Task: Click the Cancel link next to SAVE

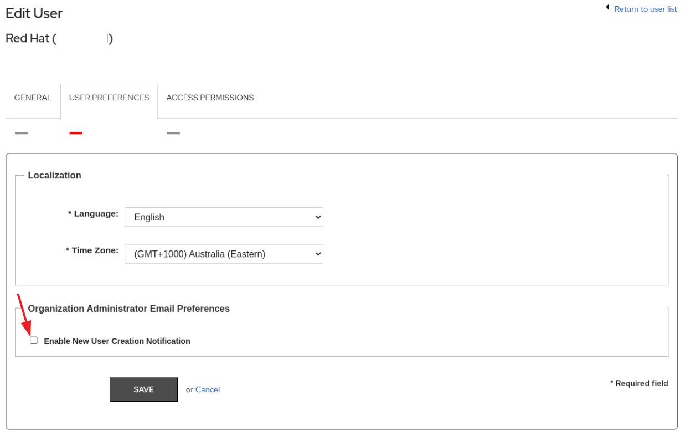Action: tap(208, 389)
